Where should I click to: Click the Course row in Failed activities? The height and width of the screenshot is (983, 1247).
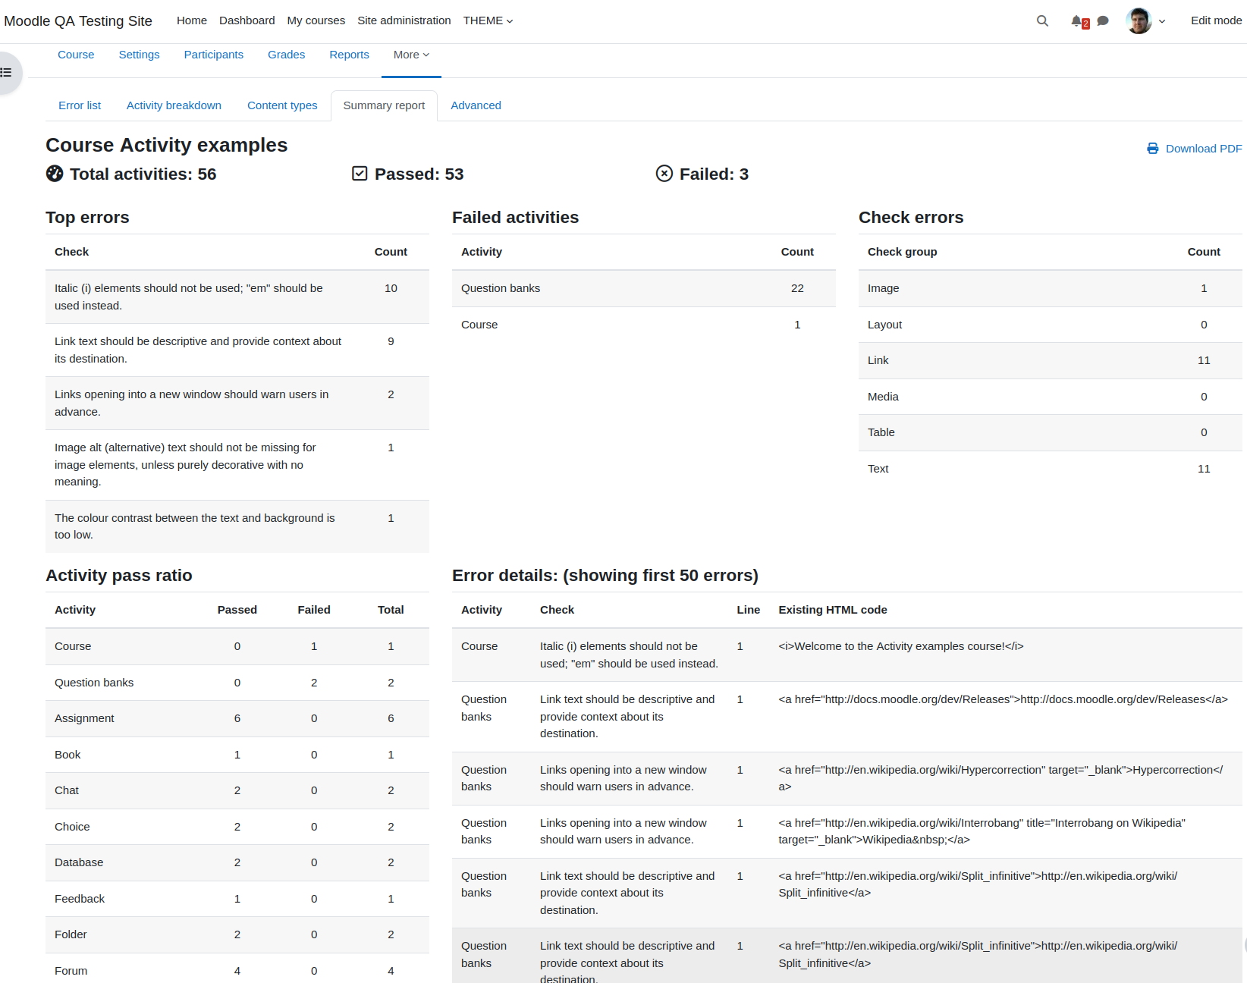[644, 325]
